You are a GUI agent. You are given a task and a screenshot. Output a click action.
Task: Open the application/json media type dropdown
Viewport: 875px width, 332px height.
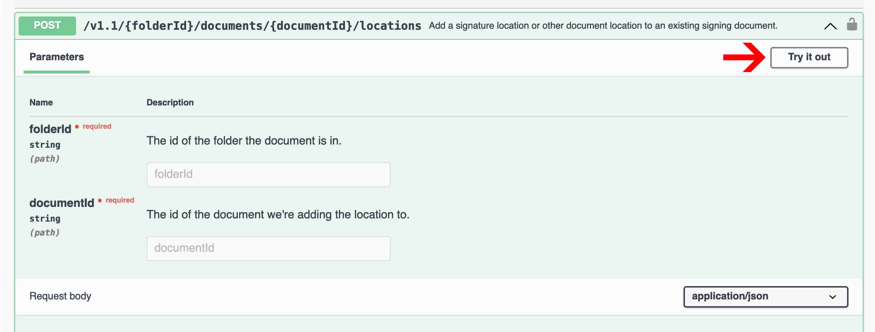tap(765, 297)
